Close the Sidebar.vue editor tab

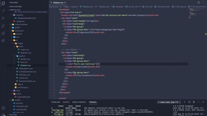pyautogui.click(x=65, y=3)
